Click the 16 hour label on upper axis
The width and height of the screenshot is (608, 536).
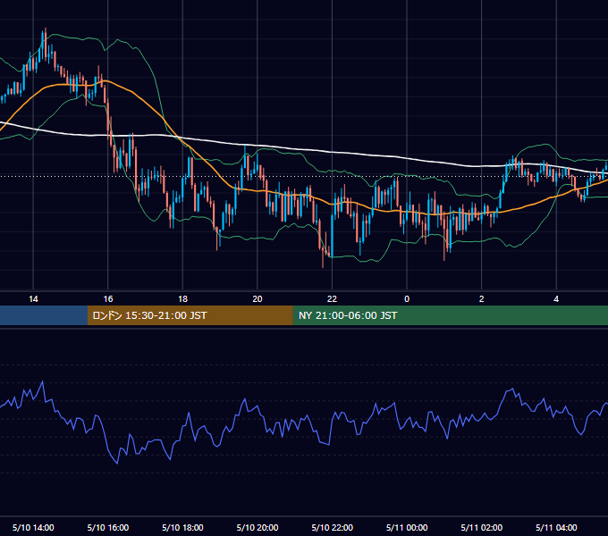coord(108,299)
